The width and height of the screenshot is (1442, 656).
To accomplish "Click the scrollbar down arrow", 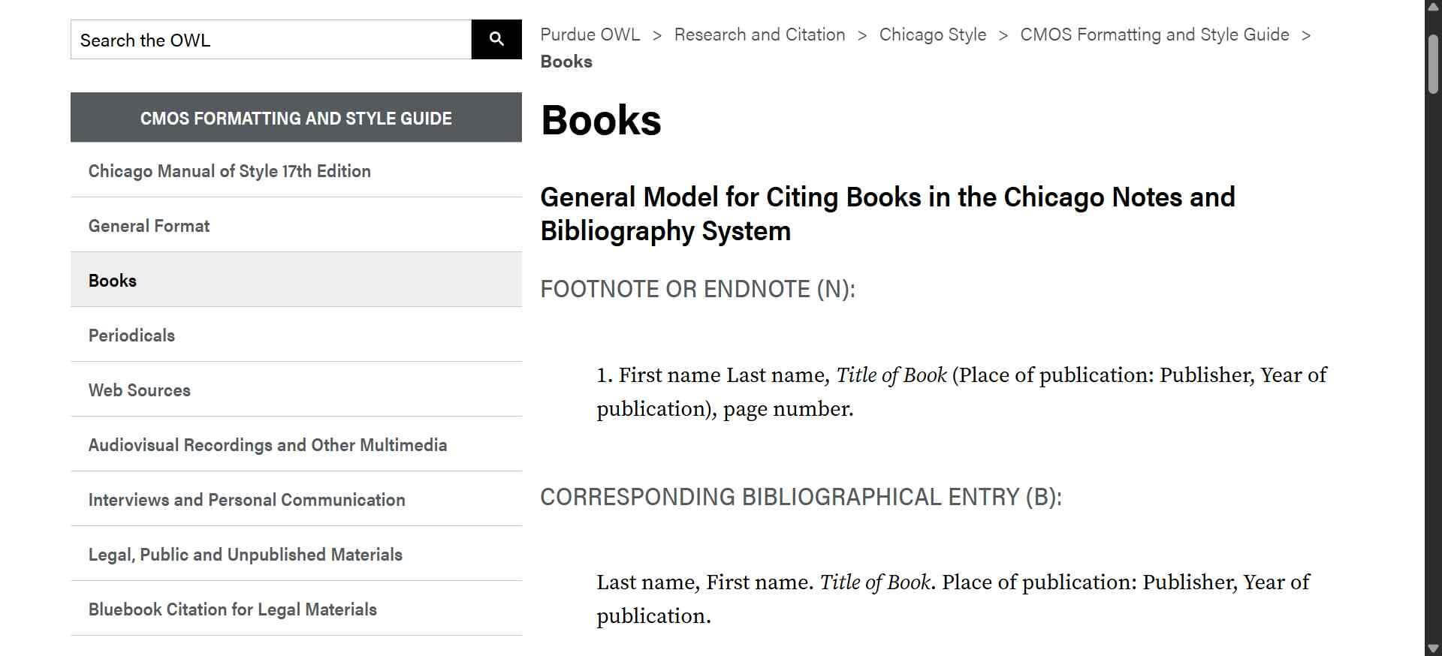I will tap(1433, 648).
